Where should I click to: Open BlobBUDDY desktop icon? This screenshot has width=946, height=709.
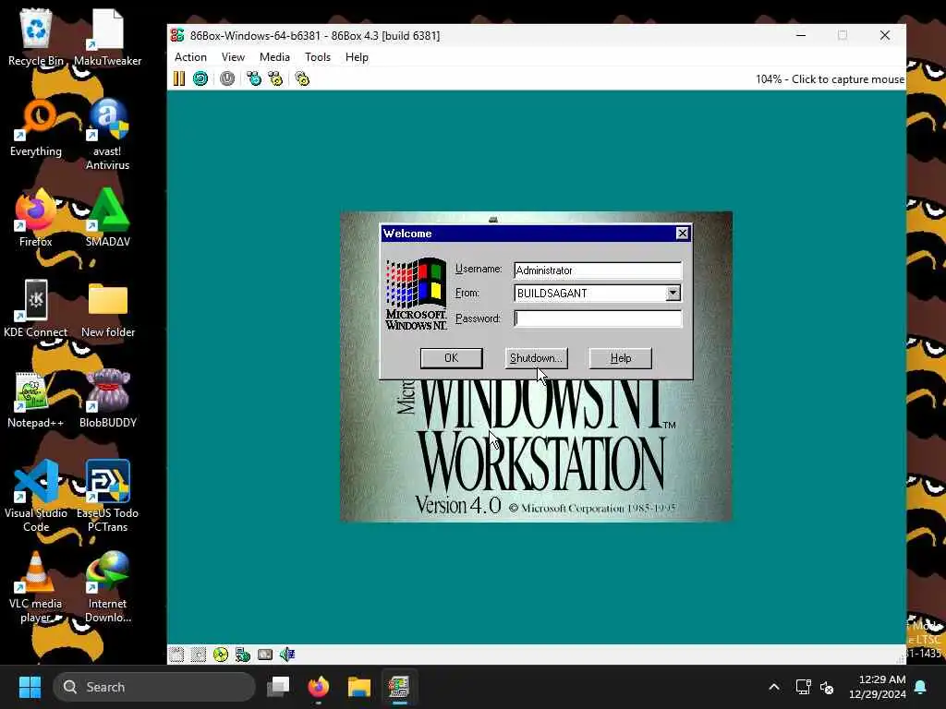click(x=107, y=399)
